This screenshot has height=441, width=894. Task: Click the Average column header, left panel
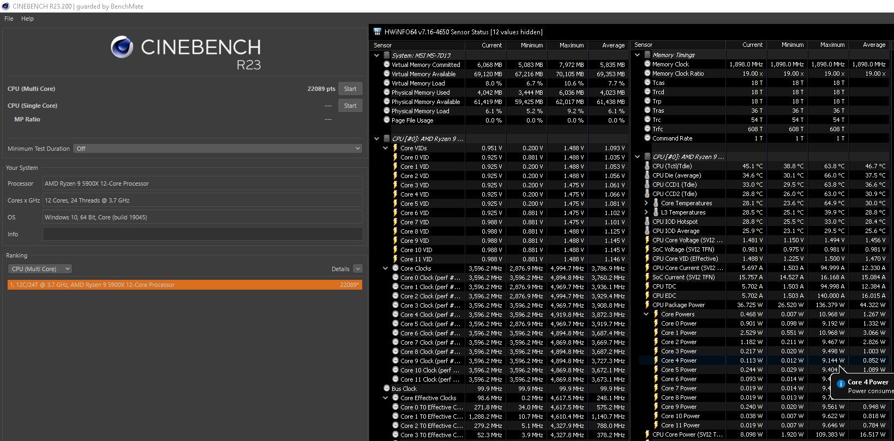pyautogui.click(x=608, y=45)
